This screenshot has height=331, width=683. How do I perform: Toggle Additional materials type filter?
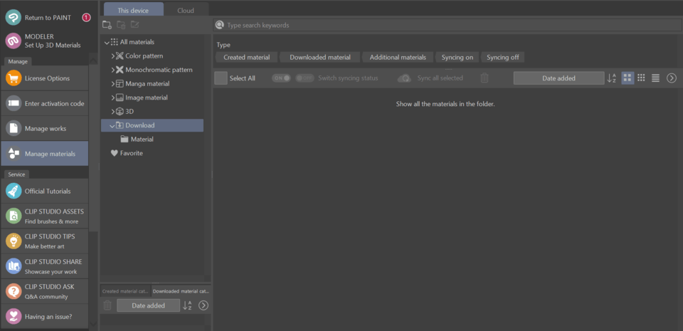pos(398,58)
